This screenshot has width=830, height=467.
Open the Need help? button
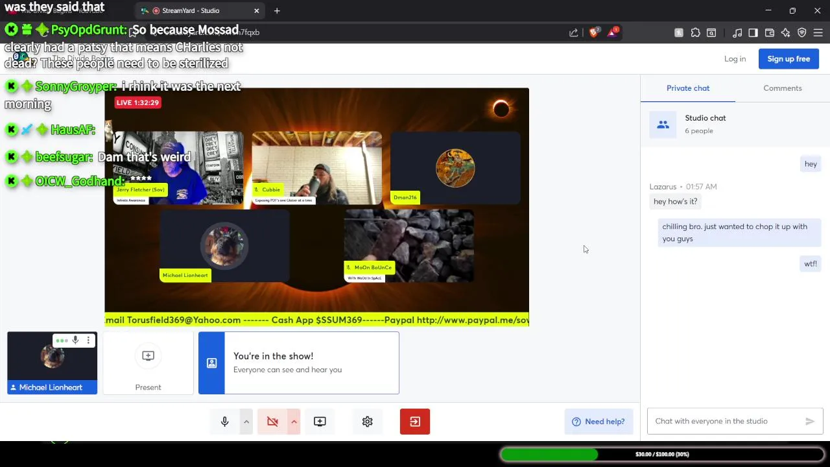point(599,422)
